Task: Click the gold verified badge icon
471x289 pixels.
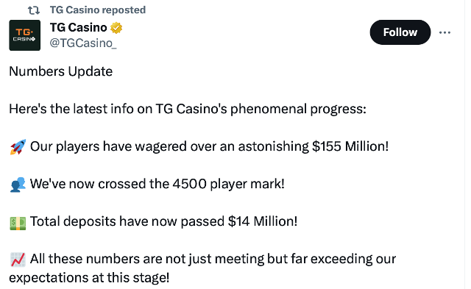Action: pos(116,28)
